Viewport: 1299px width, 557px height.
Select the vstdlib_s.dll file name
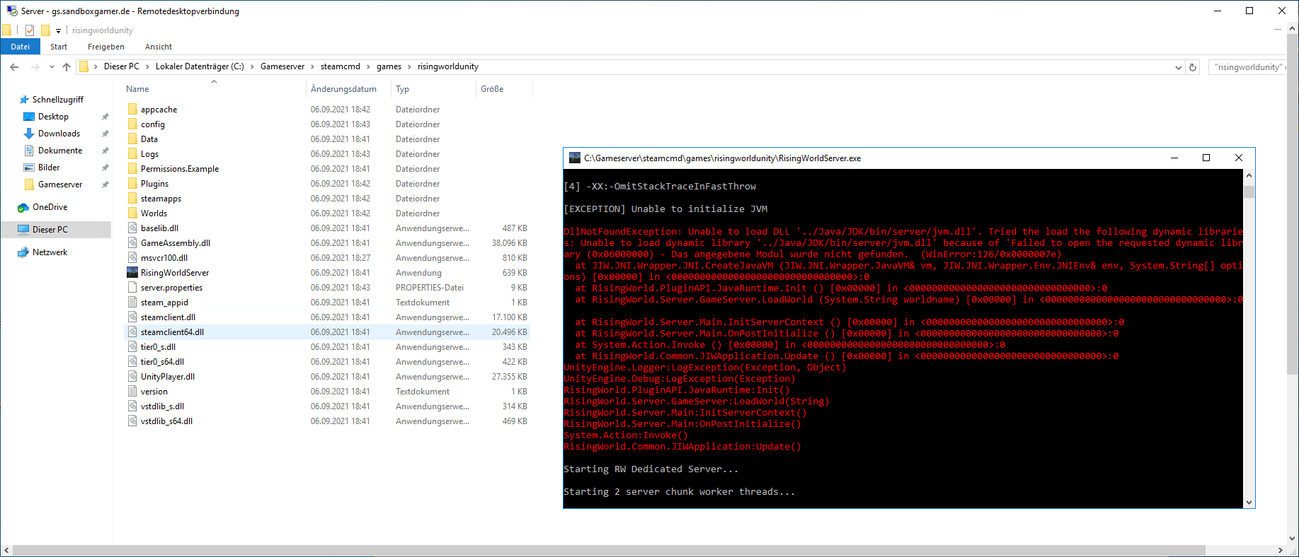pyautogui.click(x=162, y=406)
